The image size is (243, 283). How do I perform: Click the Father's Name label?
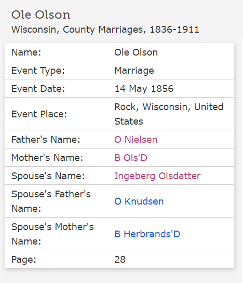46,140
